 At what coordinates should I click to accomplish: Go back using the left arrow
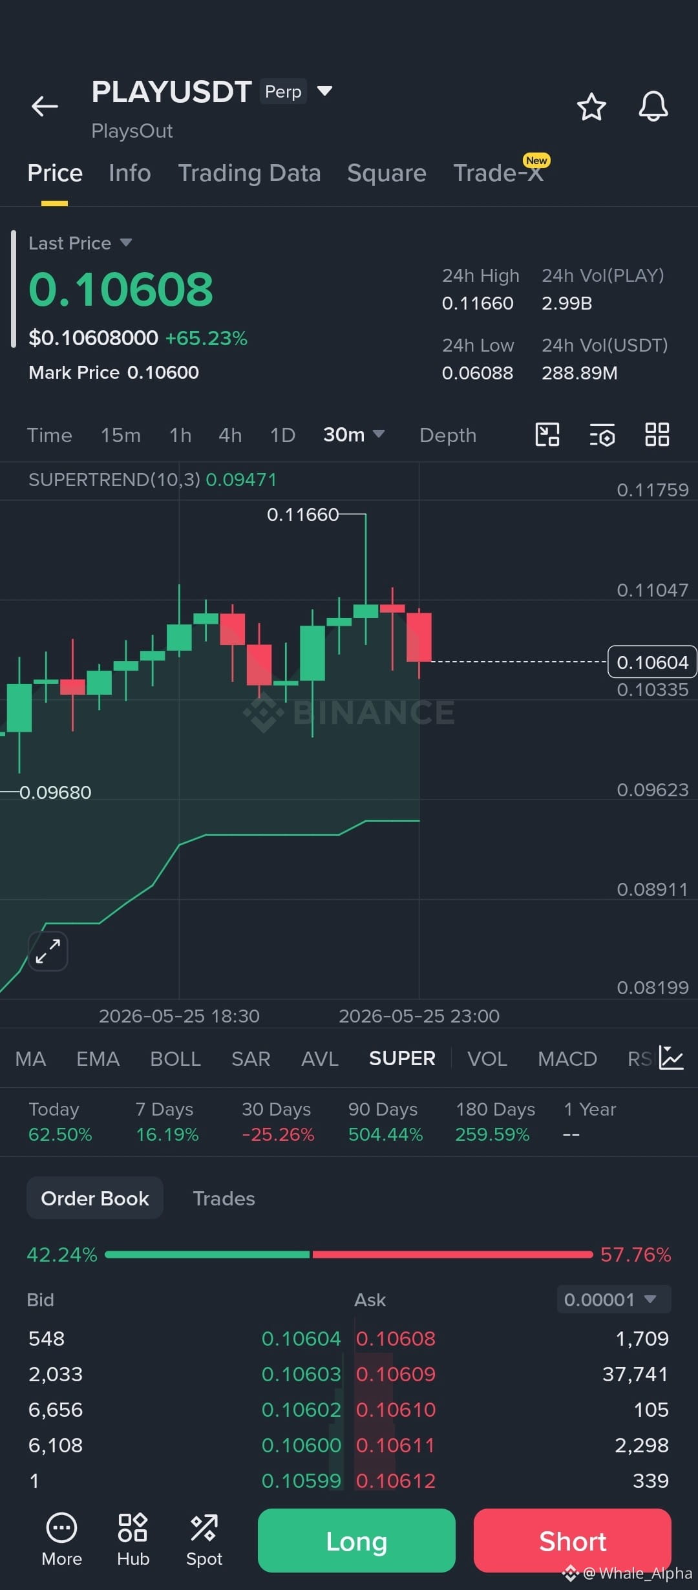pyautogui.click(x=45, y=106)
